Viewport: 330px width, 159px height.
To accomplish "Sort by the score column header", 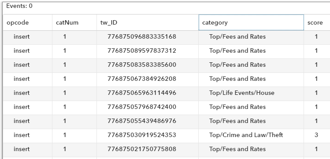I will 317,22.
